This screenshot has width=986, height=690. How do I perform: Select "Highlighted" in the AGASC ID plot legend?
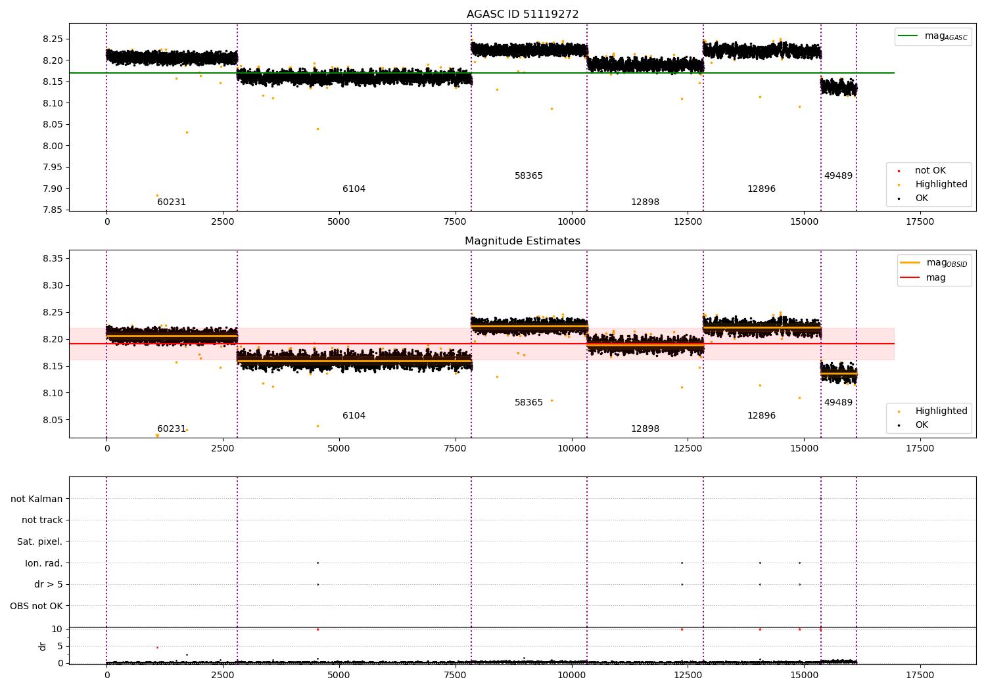point(933,185)
